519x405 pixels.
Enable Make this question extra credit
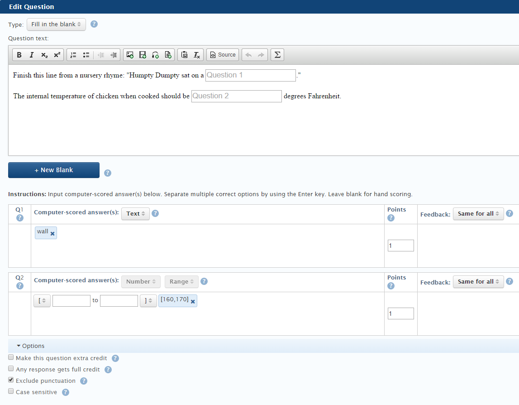click(x=11, y=357)
